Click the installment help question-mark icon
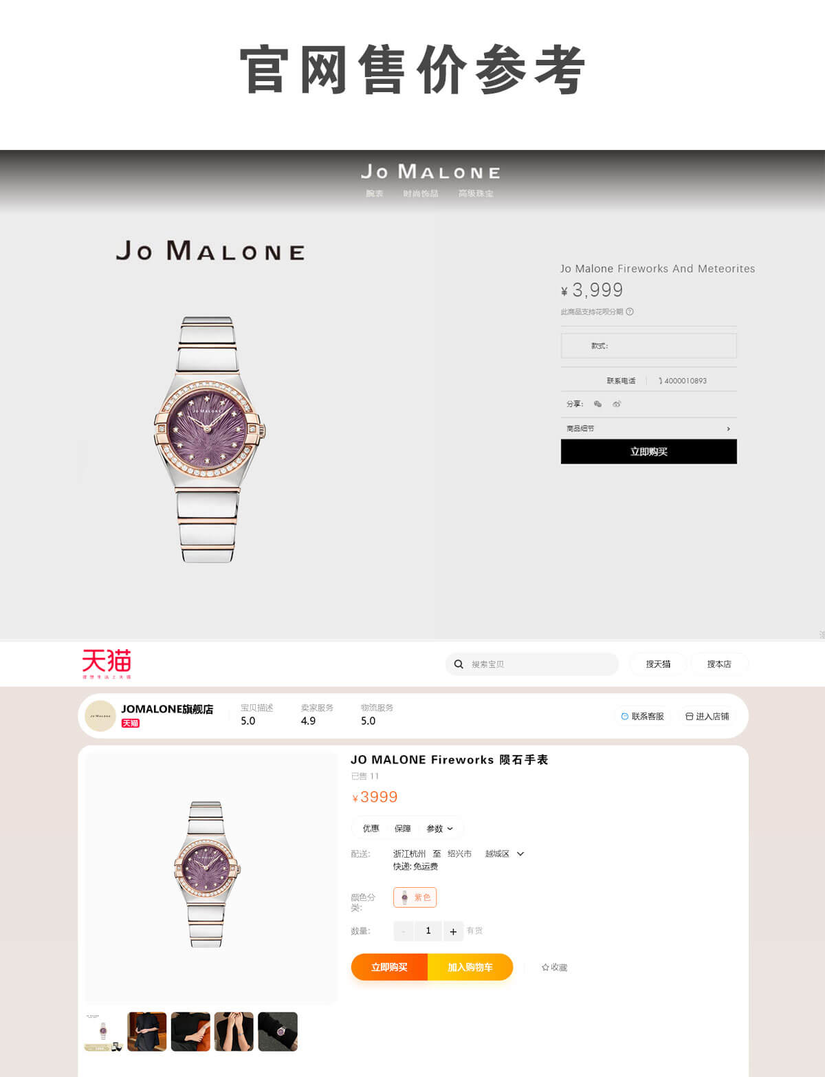The image size is (825, 1077). click(x=630, y=312)
